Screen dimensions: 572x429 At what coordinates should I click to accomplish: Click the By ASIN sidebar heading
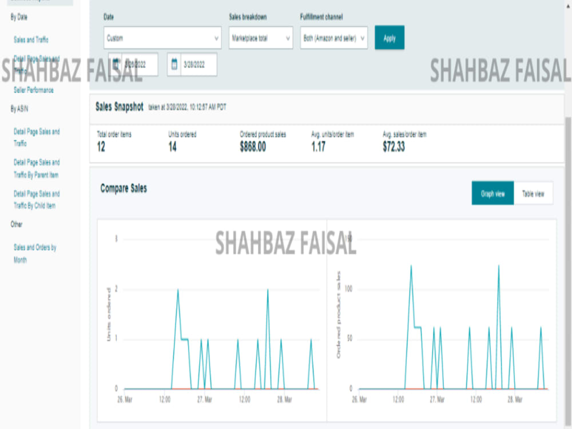19,109
